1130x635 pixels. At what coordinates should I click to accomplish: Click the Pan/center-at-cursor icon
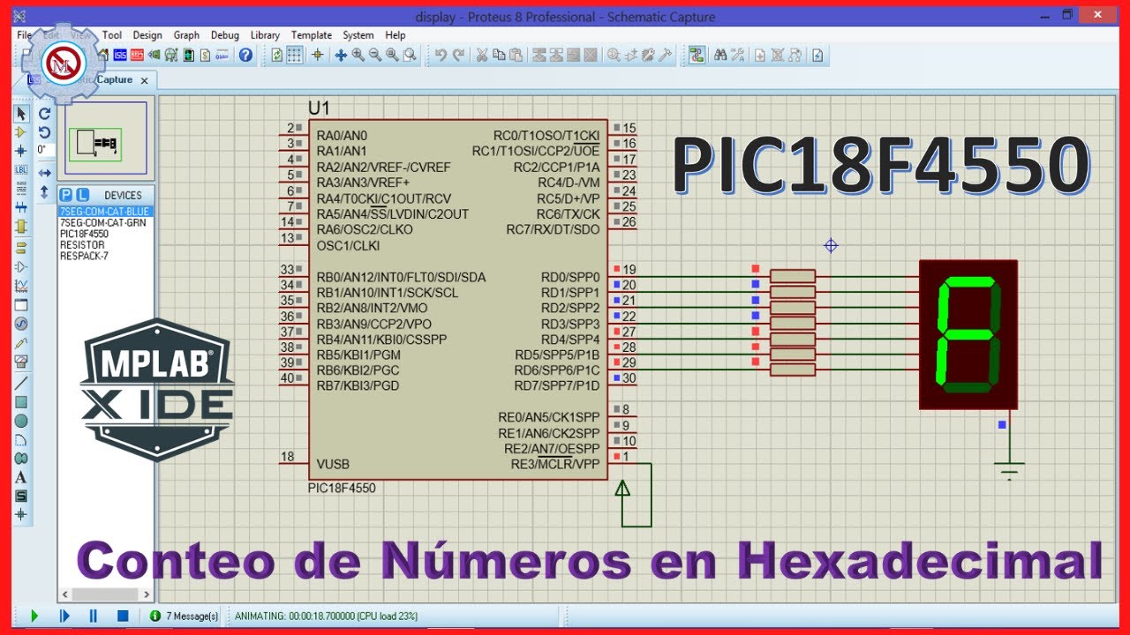point(341,55)
